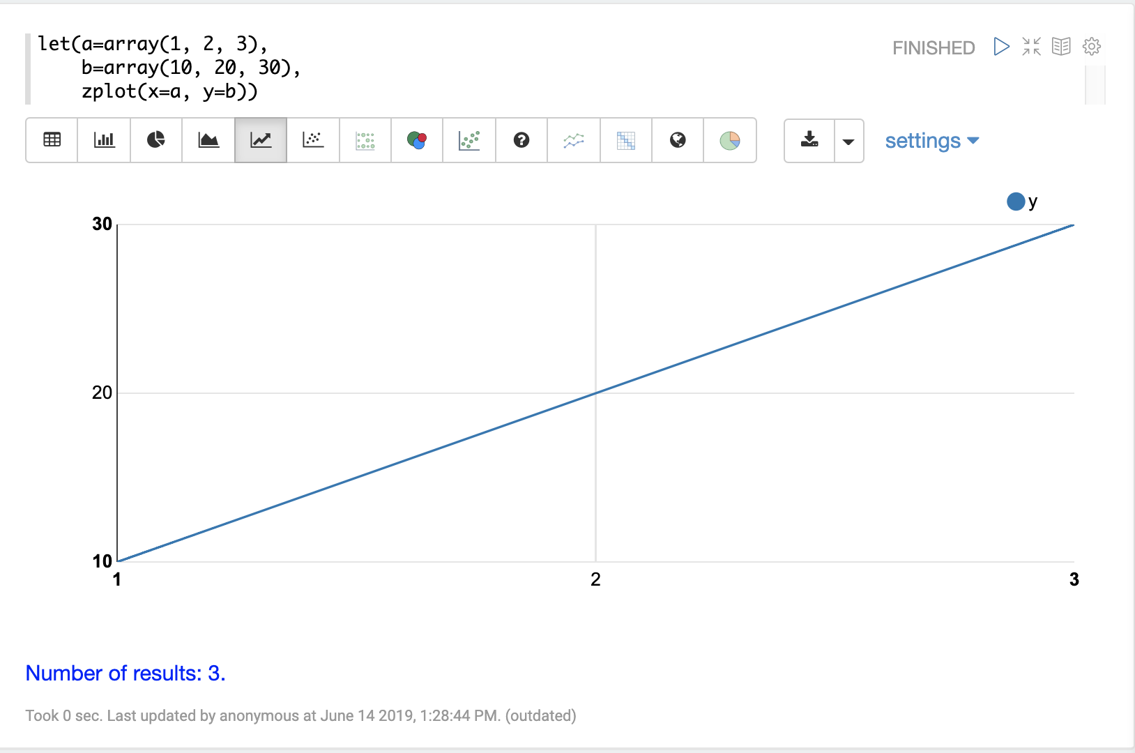The height and width of the screenshot is (753, 1135).
Task: Choose the pastel colored pie chart icon
Action: [730, 140]
